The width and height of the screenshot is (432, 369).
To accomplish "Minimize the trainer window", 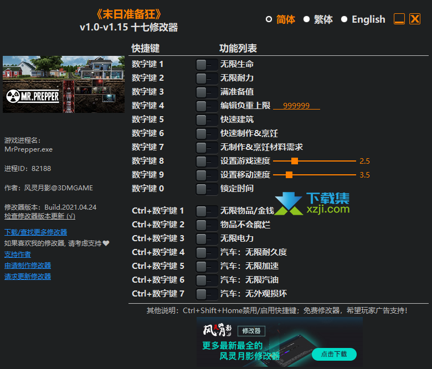I will point(399,19).
